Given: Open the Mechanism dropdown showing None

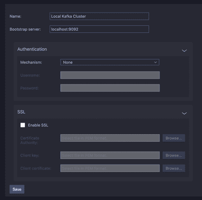Looking at the screenshot, I should coord(110,62).
